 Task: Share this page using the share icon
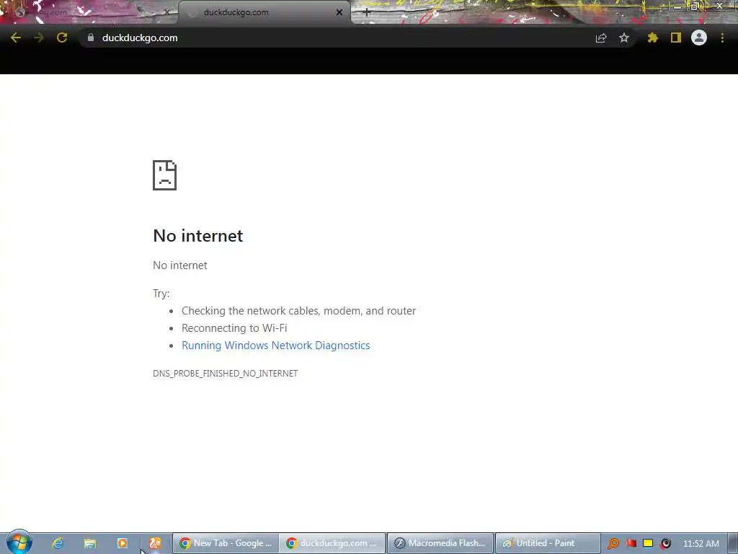point(601,38)
